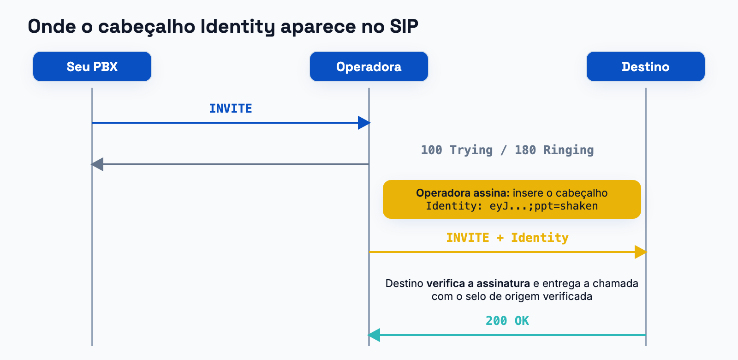Select the 'INVITE + Identity' message label
The width and height of the screenshot is (738, 360).
coord(507,238)
